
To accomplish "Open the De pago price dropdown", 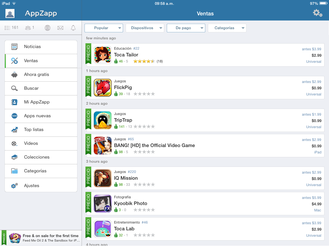I will click(186, 28).
